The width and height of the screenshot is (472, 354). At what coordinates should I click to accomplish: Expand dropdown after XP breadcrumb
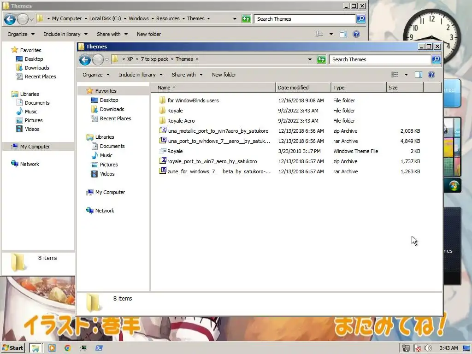(x=137, y=59)
